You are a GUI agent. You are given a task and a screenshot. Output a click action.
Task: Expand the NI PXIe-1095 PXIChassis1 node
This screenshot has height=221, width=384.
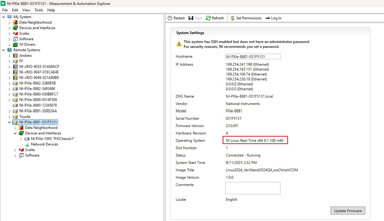[x=21, y=139]
